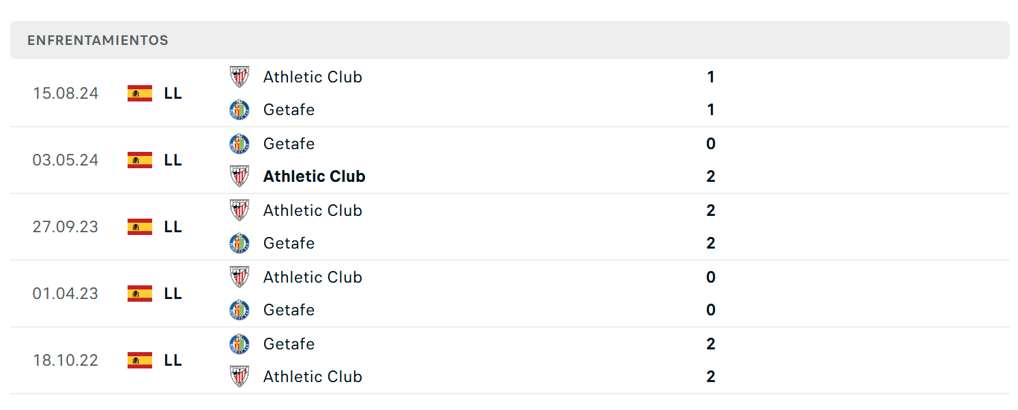The height and width of the screenshot is (410, 1018).
Task: Open bold Athletic Club name in 03.05.24 match
Action: click(x=315, y=176)
